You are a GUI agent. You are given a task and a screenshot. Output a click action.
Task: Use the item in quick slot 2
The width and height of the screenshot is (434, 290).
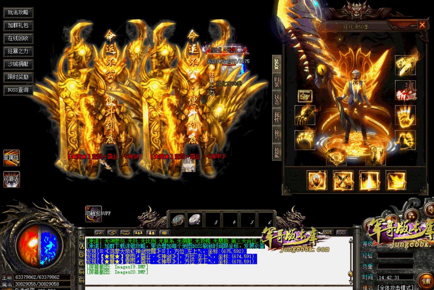[196, 220]
